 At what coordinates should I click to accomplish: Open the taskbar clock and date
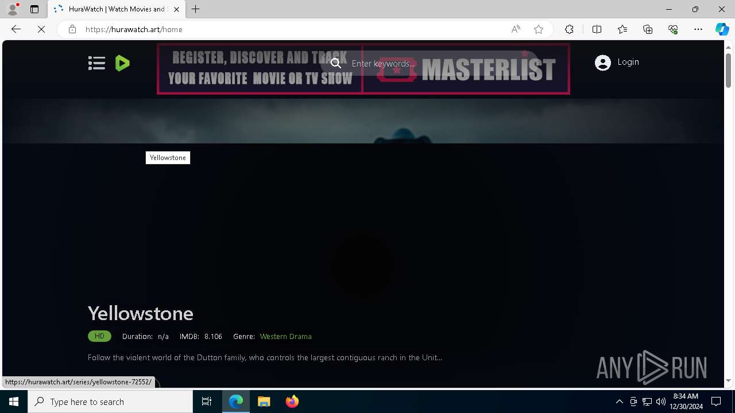coord(687,402)
